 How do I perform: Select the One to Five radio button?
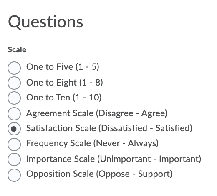point(14,68)
